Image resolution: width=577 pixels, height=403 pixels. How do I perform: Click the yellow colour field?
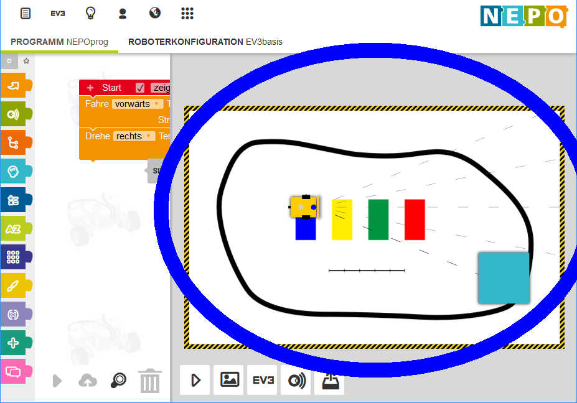(x=342, y=220)
